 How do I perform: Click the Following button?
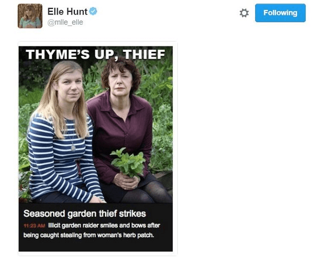(280, 13)
